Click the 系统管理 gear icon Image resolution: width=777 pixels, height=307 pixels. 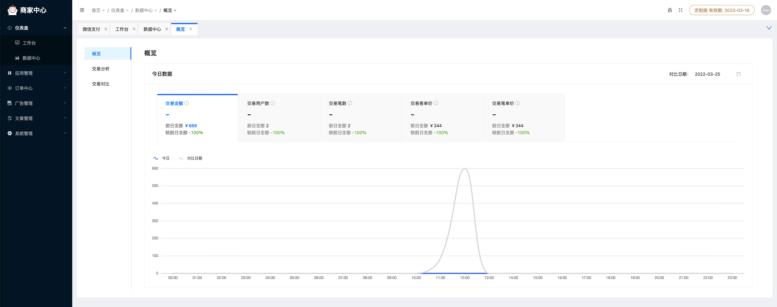coord(10,133)
